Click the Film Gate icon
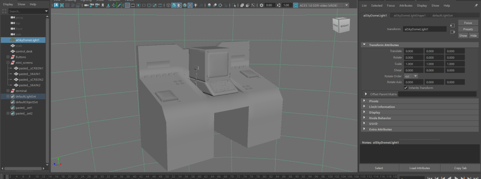This screenshot has width=481, height=179. pos(132,5)
